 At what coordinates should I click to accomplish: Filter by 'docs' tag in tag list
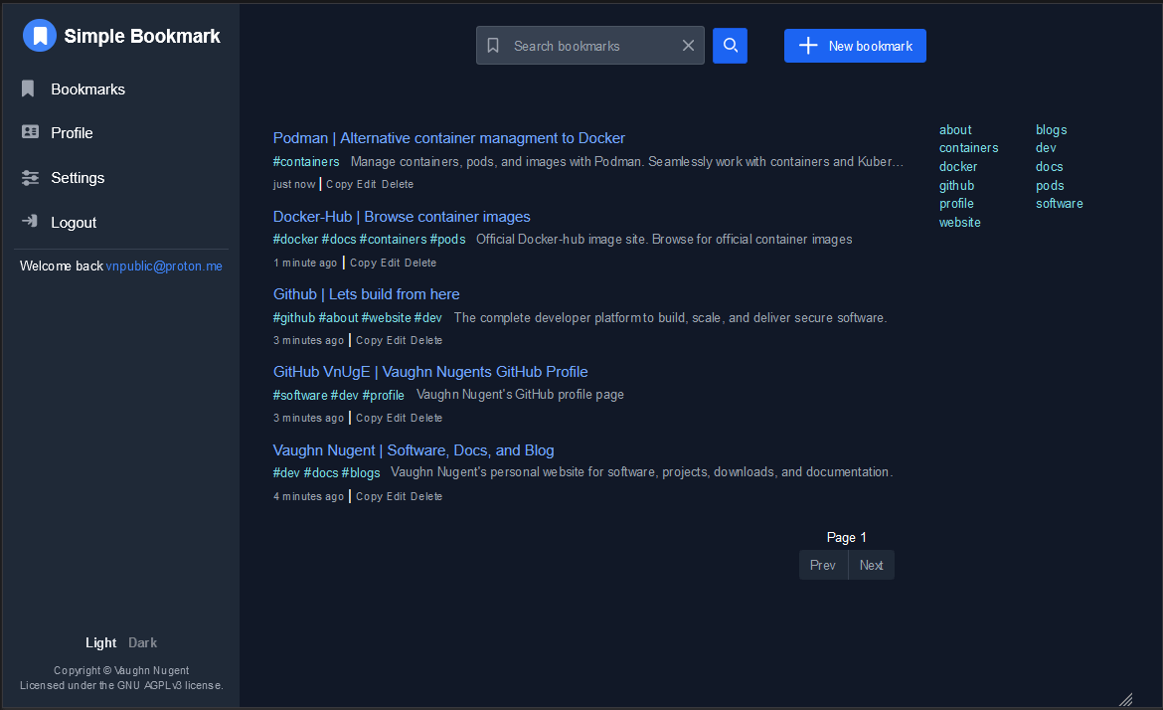pos(1050,167)
